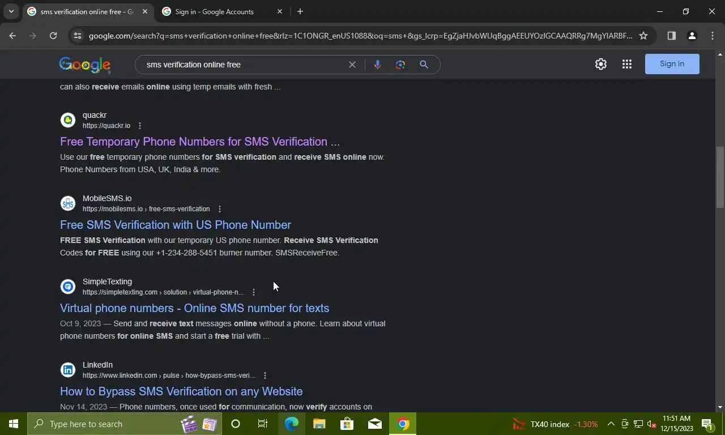Launch Microsoft Edge from taskbar

tap(291, 424)
